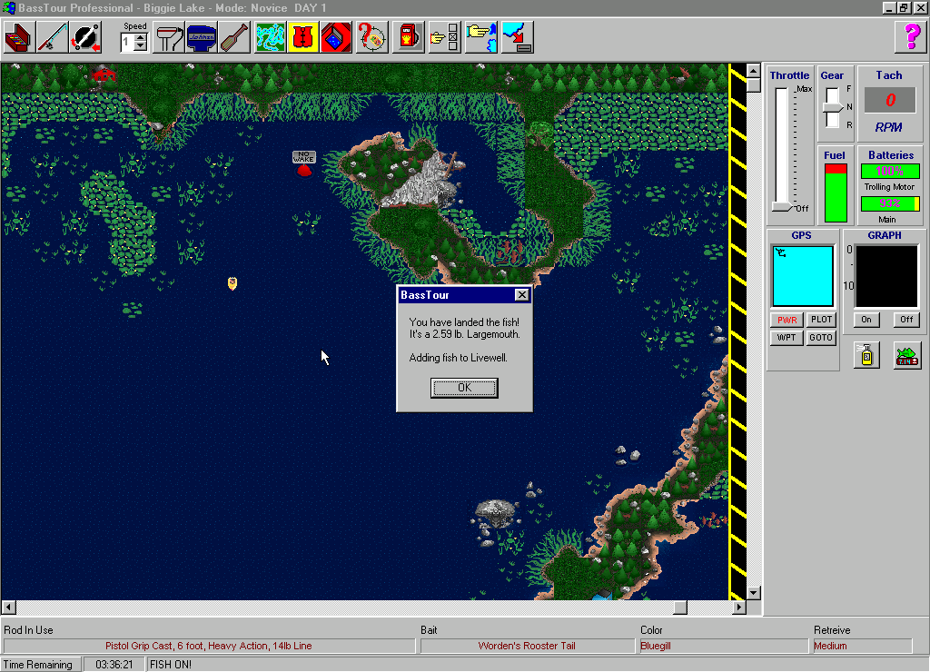
Task: Open the pink question mark help
Action: 910,37
